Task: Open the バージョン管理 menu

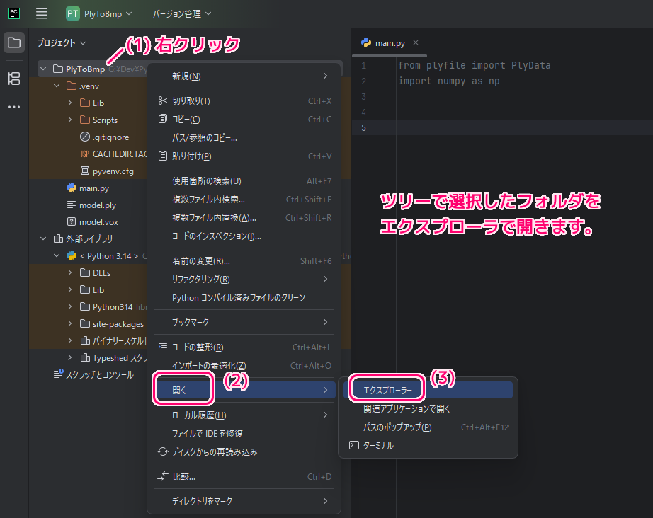Action: pyautogui.click(x=178, y=13)
